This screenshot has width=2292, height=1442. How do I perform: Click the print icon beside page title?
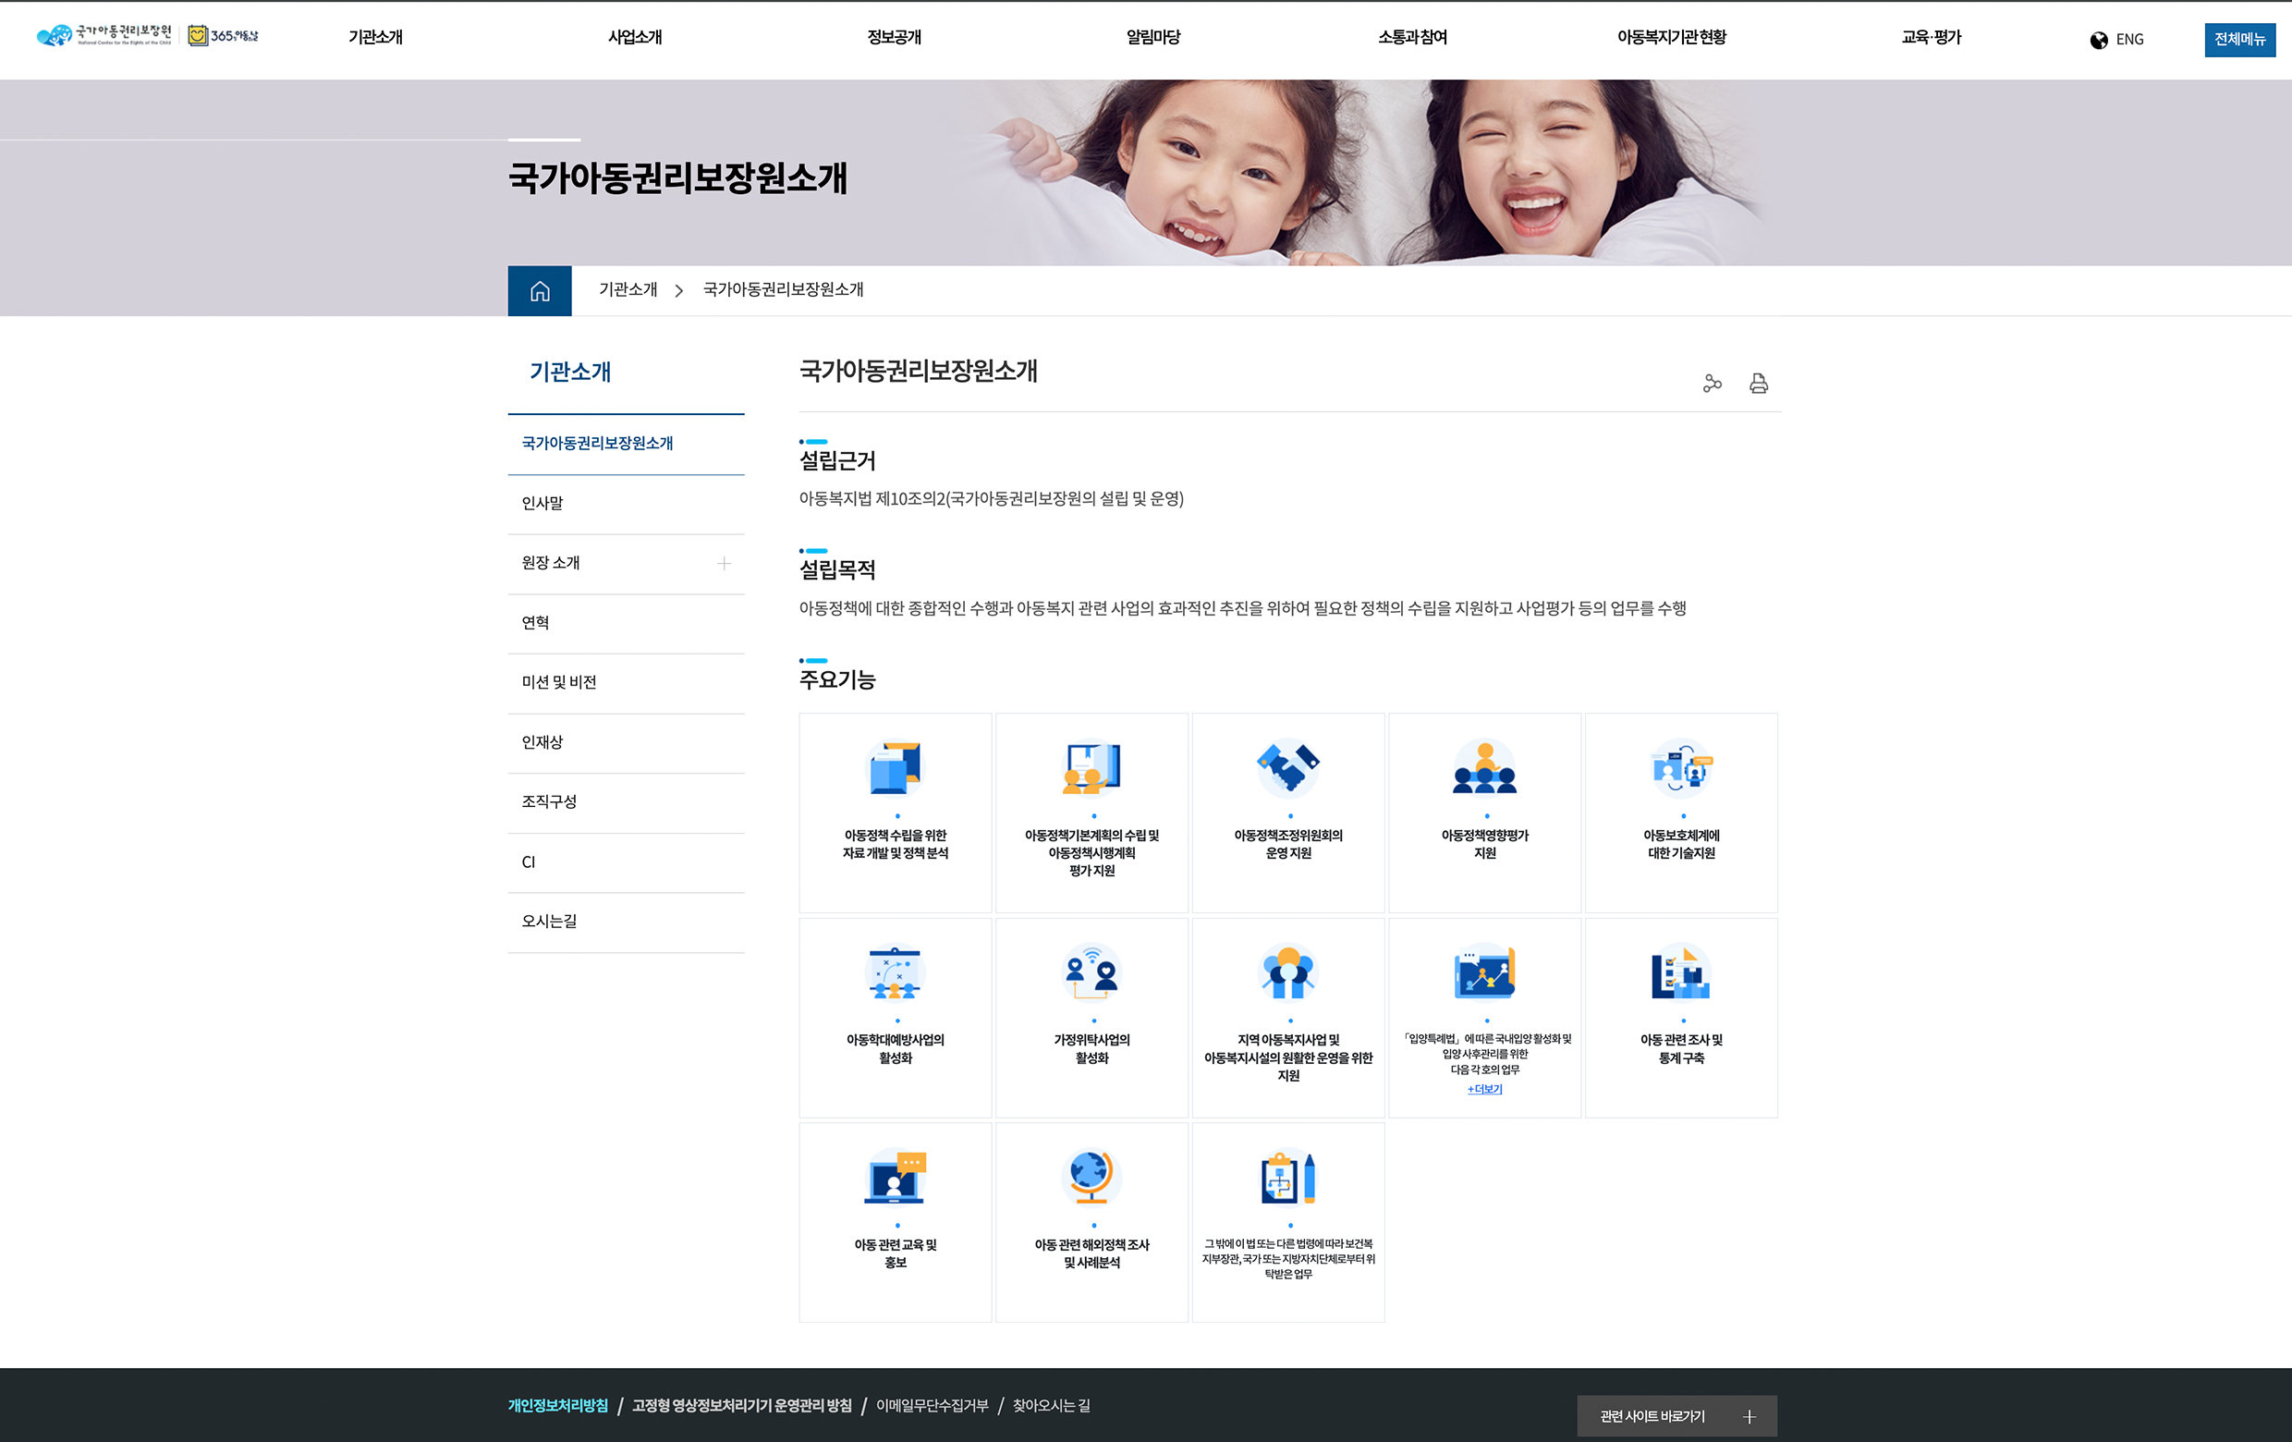pyautogui.click(x=1758, y=384)
